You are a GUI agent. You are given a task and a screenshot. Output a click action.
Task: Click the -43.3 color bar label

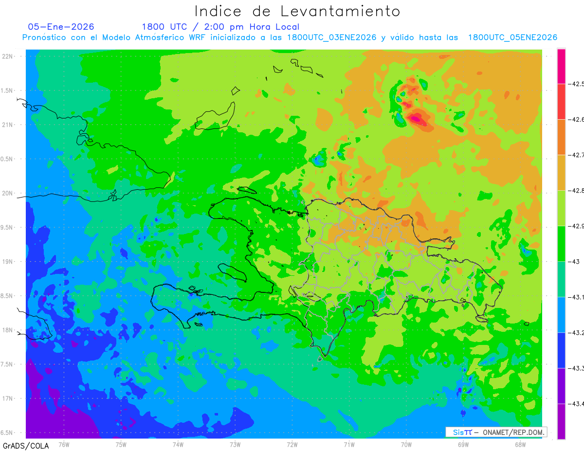(x=577, y=368)
